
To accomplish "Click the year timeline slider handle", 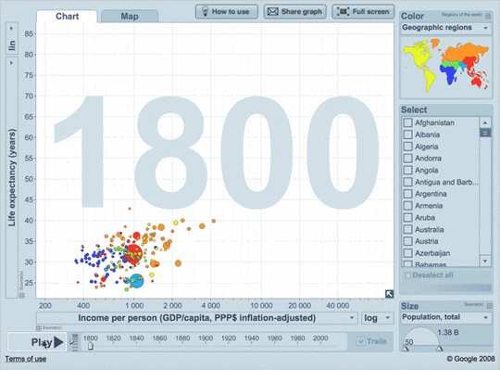I will point(91,346).
